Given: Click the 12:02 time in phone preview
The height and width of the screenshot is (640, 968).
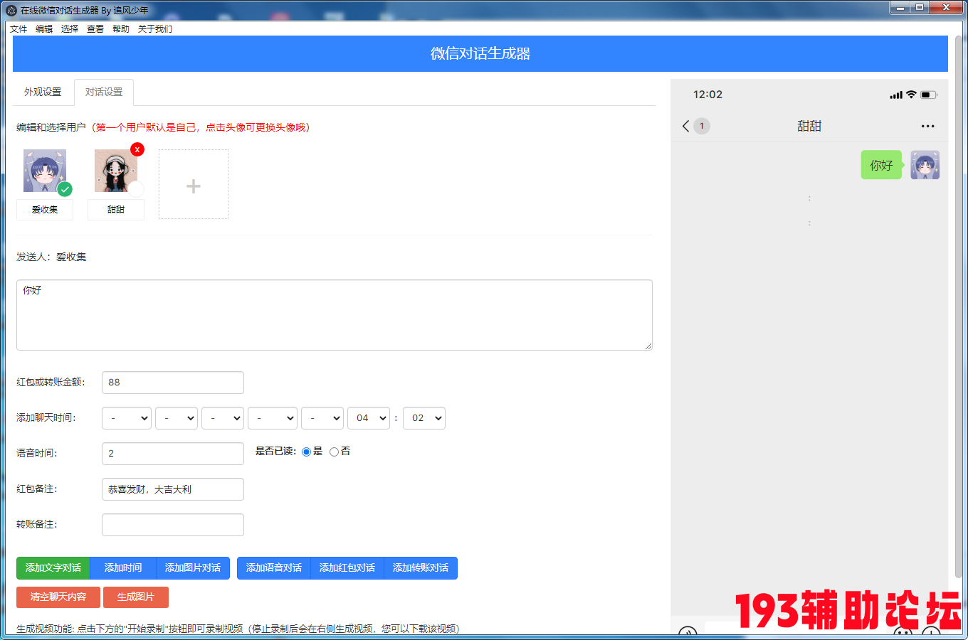Looking at the screenshot, I should click(707, 95).
